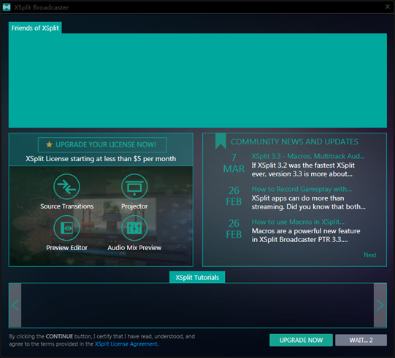The width and height of the screenshot is (395, 358).
Task: Select the Friends of XSplit tab
Action: click(x=35, y=28)
